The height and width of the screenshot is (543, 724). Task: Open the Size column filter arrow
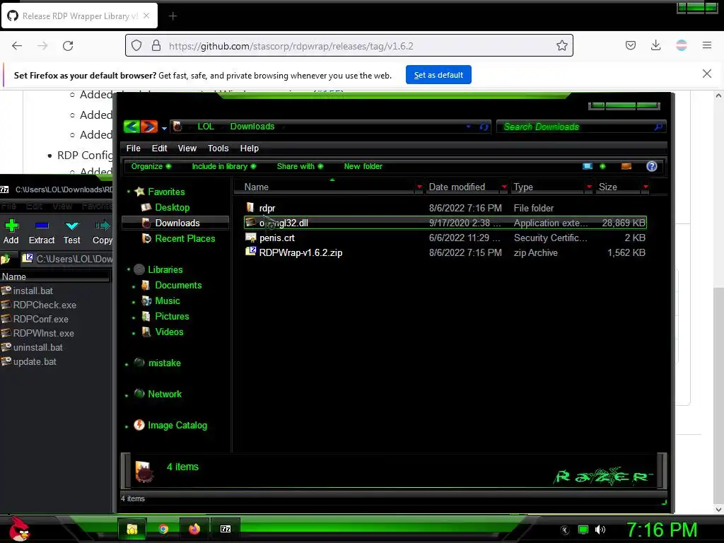coord(646,187)
